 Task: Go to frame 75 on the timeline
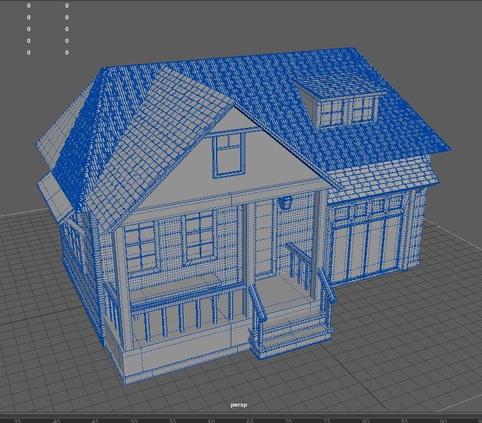[327, 420]
